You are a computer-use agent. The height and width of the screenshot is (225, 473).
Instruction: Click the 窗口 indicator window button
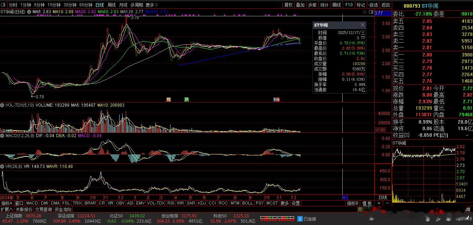pos(19,203)
